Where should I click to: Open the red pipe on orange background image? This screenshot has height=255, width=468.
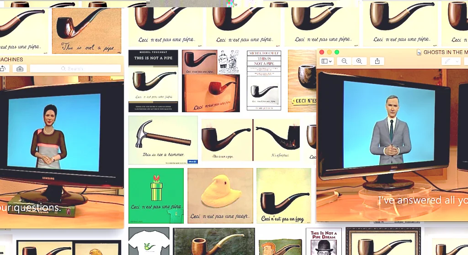211,93
